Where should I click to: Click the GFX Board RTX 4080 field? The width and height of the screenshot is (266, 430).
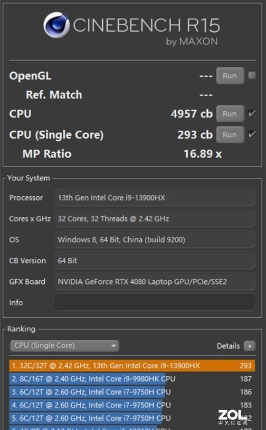155,282
